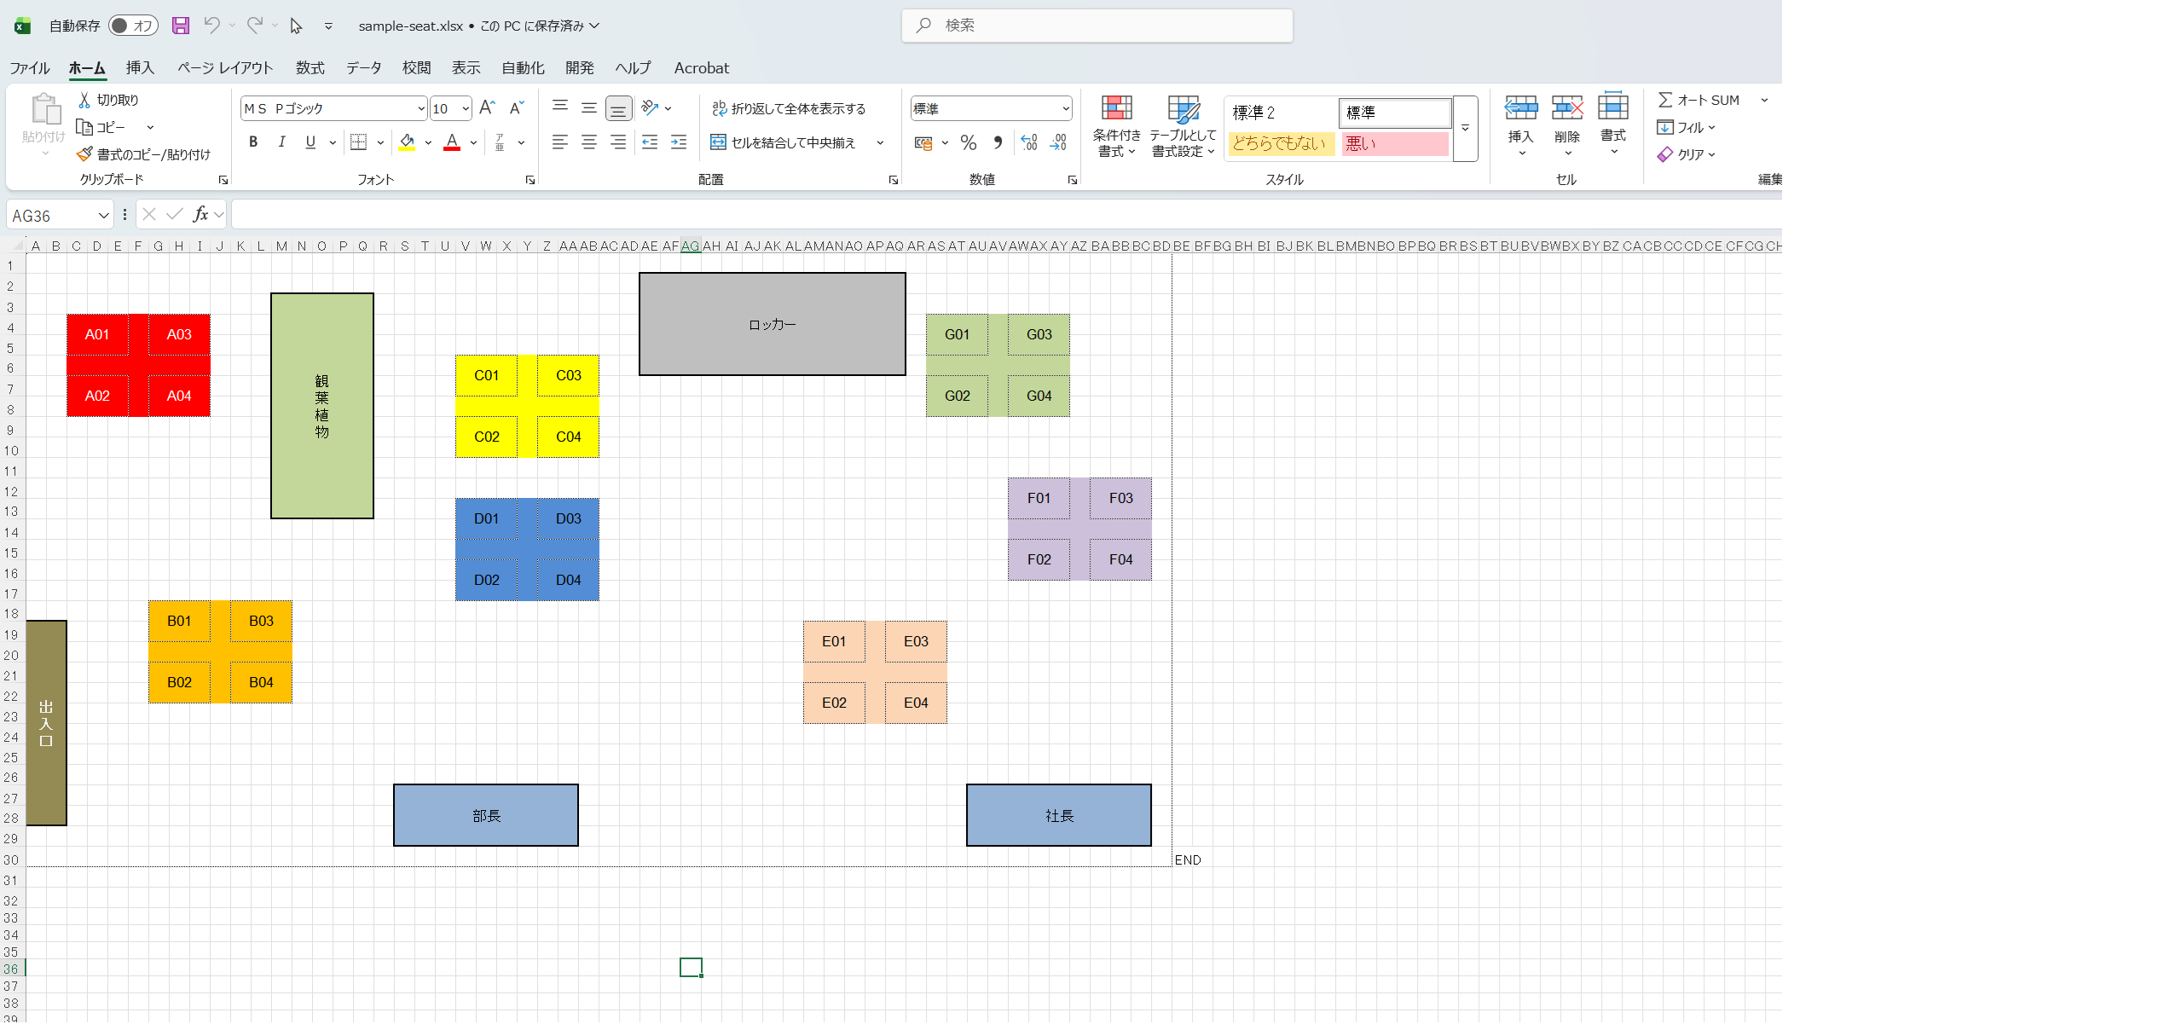Screen dimensions: 2176x1030
Task: Switch to the Data tab
Action: click(363, 67)
